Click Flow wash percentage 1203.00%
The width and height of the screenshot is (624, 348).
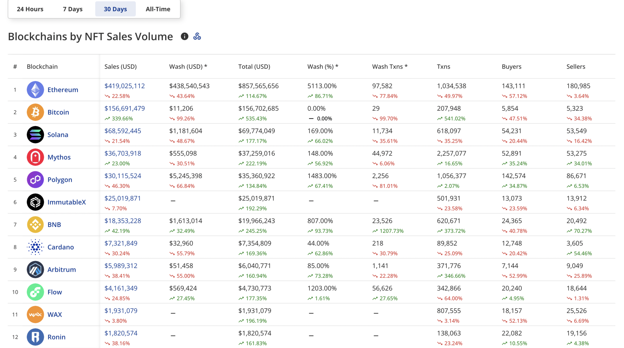(x=322, y=288)
